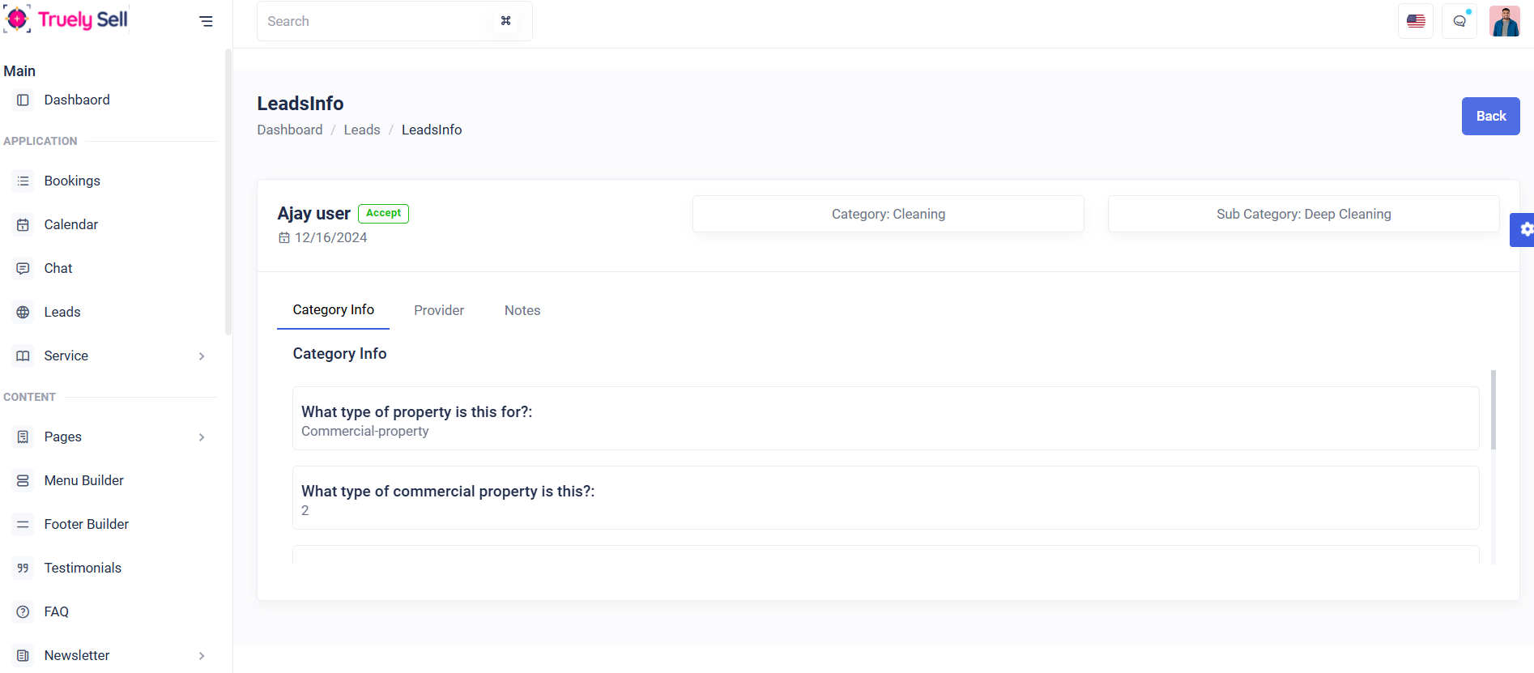The image size is (1534, 673).
Task: Open the language flag selector
Action: pos(1415,21)
